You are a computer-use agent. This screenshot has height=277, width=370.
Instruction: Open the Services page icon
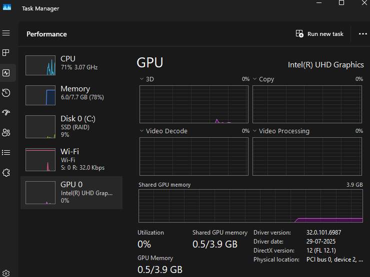point(6,172)
